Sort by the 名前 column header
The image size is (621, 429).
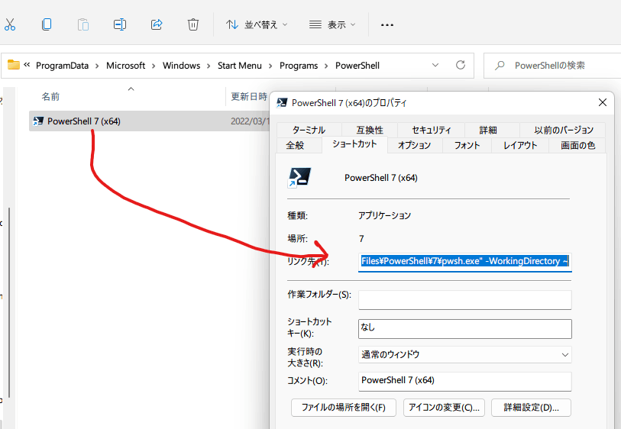50,97
